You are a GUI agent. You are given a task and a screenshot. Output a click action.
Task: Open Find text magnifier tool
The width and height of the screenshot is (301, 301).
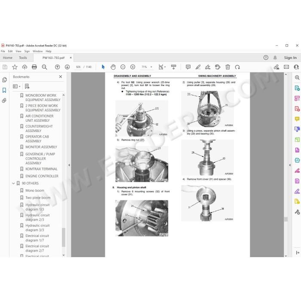[x=44, y=67]
